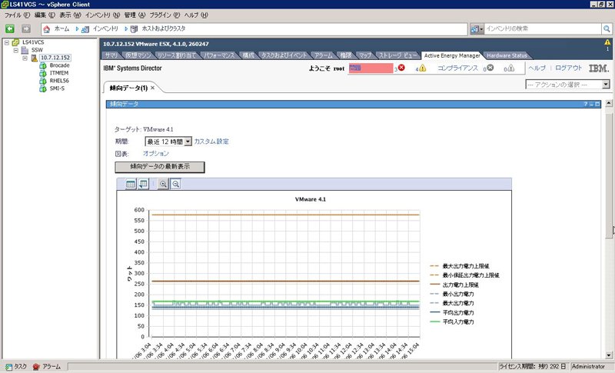Show the chart as a table view
Screen dimensions: 615x373
pos(131,184)
